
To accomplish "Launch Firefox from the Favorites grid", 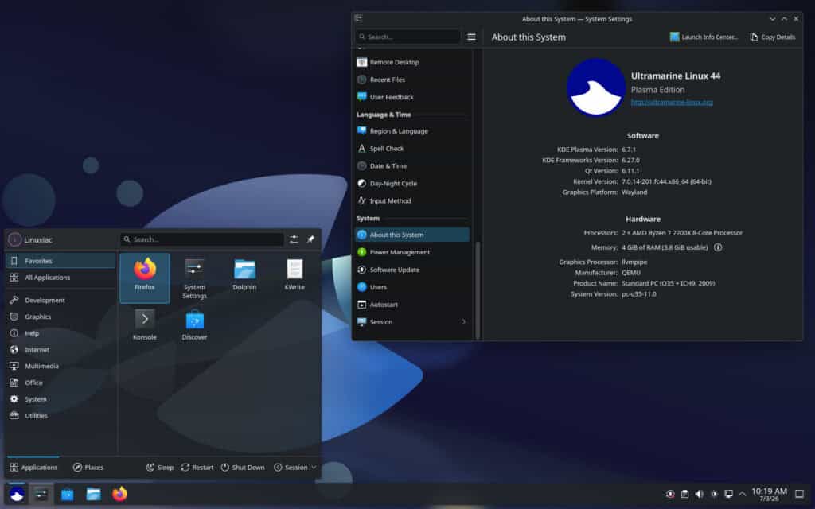I will pyautogui.click(x=145, y=278).
